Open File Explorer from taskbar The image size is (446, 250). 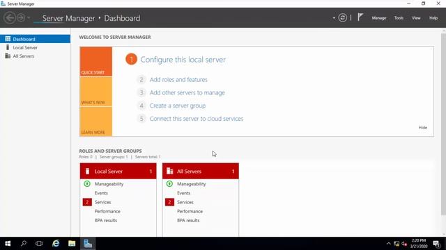pyautogui.click(x=72, y=244)
